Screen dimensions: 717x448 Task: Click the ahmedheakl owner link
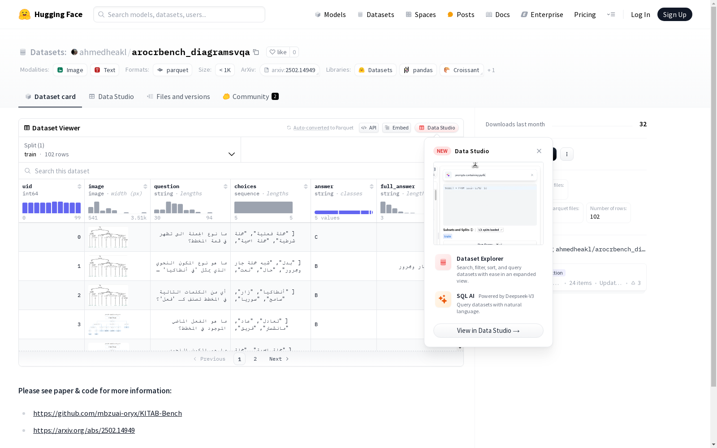(103, 52)
